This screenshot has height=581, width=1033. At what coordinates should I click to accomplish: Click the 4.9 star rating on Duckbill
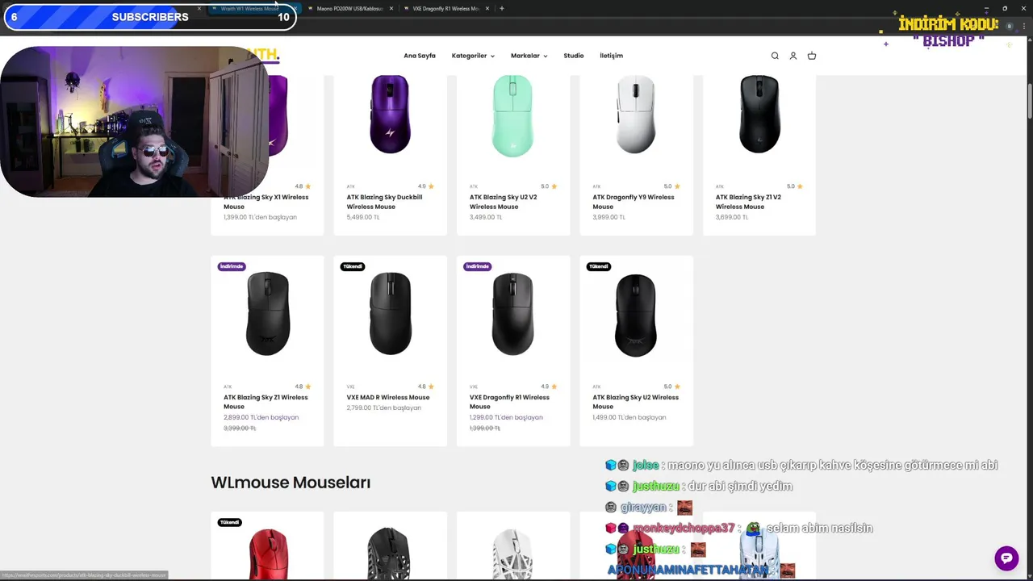426,186
